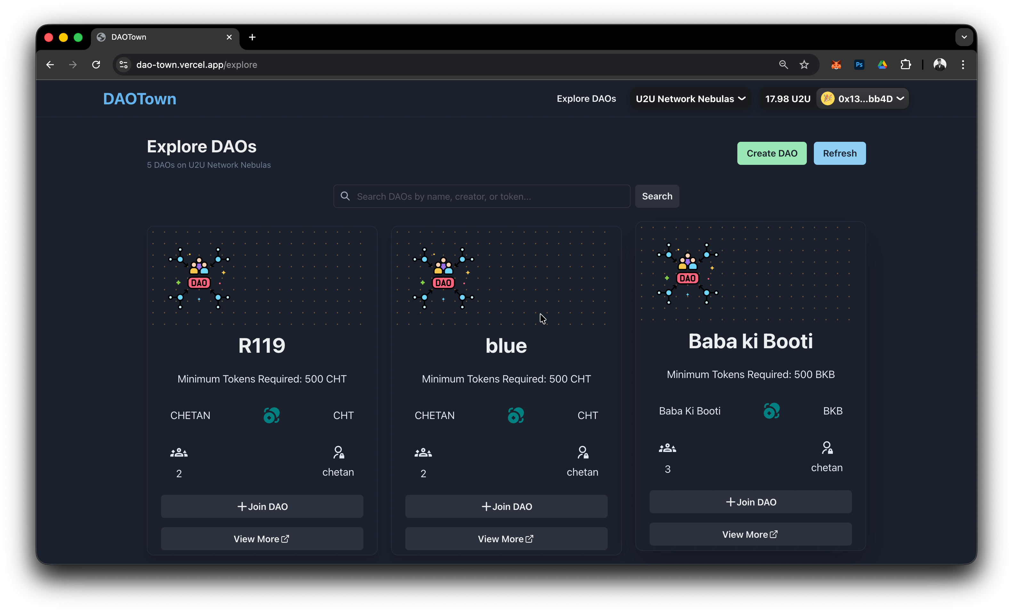Bookmark the page with the star icon
Viewport: 1013px width, 612px height.
804,65
